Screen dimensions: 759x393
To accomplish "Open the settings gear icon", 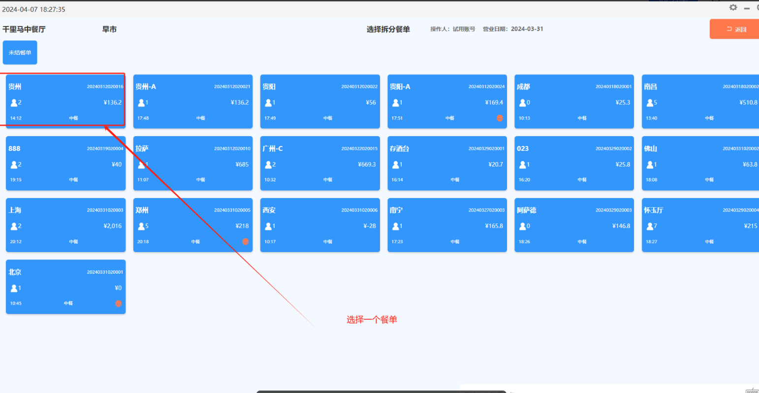I will pyautogui.click(x=733, y=7).
